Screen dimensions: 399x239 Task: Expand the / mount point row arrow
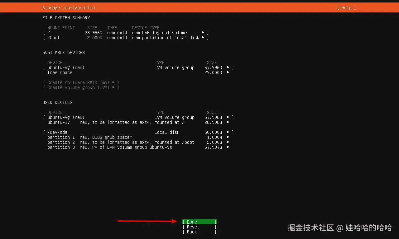pyautogui.click(x=203, y=33)
